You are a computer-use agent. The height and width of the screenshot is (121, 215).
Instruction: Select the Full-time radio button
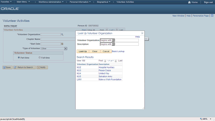click(40, 57)
